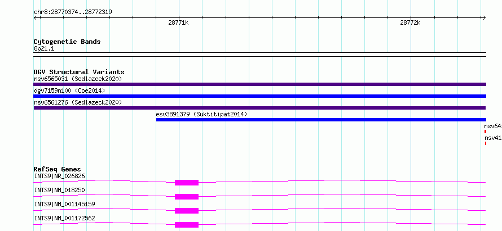Image resolution: width=502 pixels, height=231 pixels.
Task: Click the truncated nsv64 variant label
Action: pos(493,126)
